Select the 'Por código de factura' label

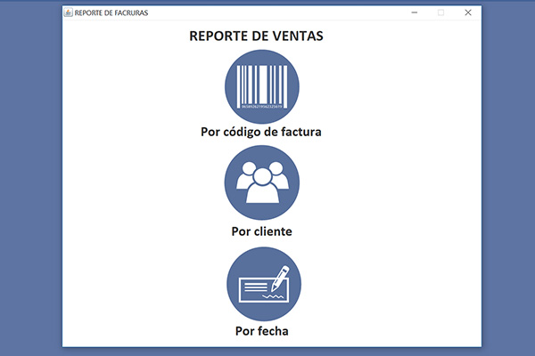[260, 132]
